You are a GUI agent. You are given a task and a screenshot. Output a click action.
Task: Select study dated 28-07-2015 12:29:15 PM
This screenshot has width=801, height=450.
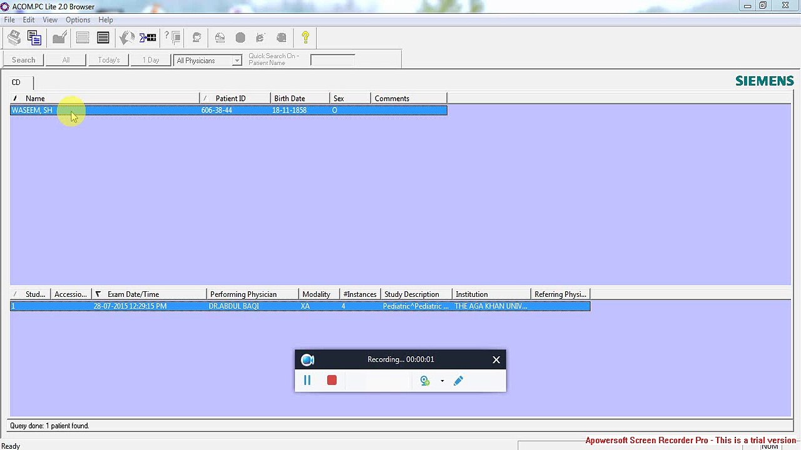pos(300,306)
